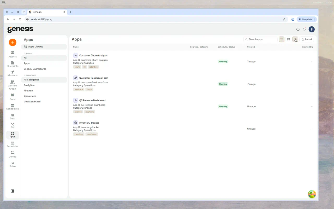The height and width of the screenshot is (209, 334).
Task: Click the Search apps field
Action: [260, 39]
